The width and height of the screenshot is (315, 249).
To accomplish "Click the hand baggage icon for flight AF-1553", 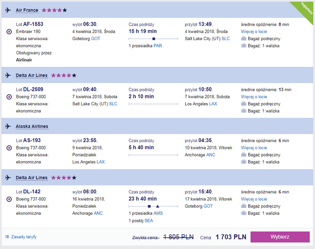I will pos(243,38).
